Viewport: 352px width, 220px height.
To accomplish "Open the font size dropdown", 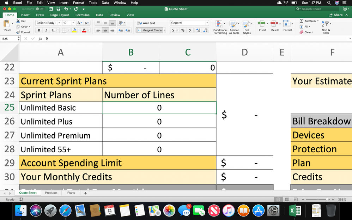I will pos(73,23).
